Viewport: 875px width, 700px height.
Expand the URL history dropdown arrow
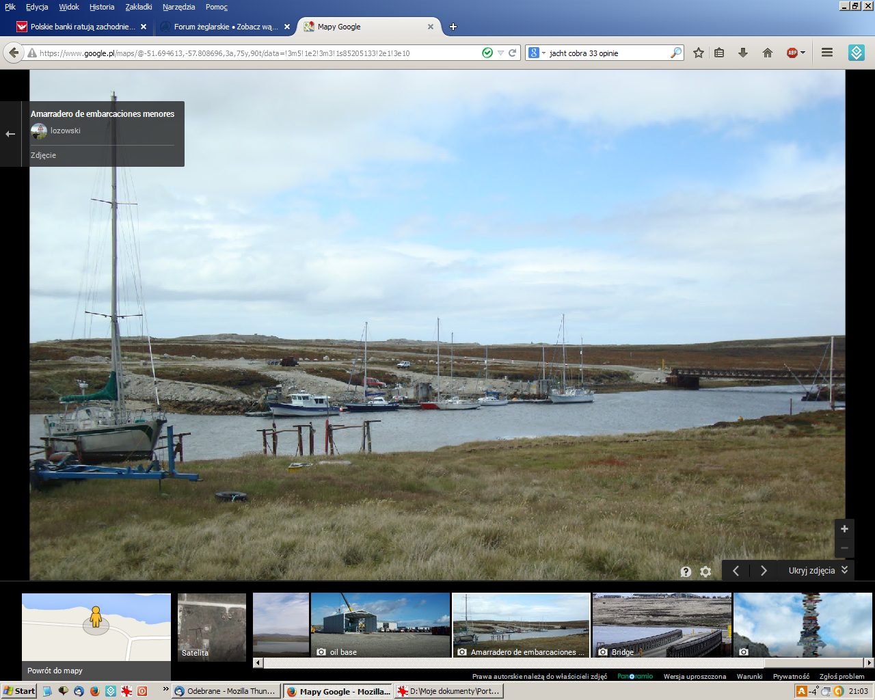pos(500,53)
